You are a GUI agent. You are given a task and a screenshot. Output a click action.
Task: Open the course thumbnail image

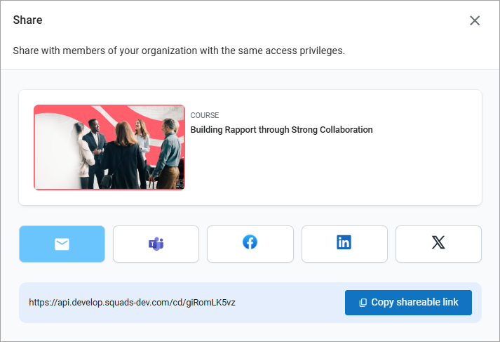pyautogui.click(x=109, y=147)
